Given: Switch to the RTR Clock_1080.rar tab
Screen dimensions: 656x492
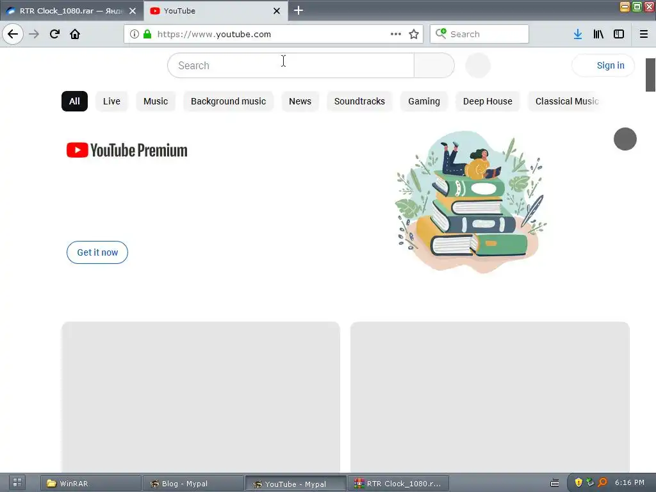Looking at the screenshot, I should [71, 11].
